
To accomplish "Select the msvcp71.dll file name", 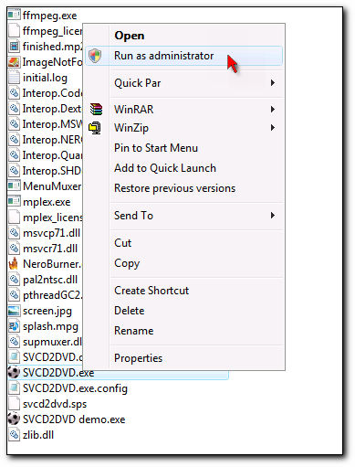I will coord(51,233).
